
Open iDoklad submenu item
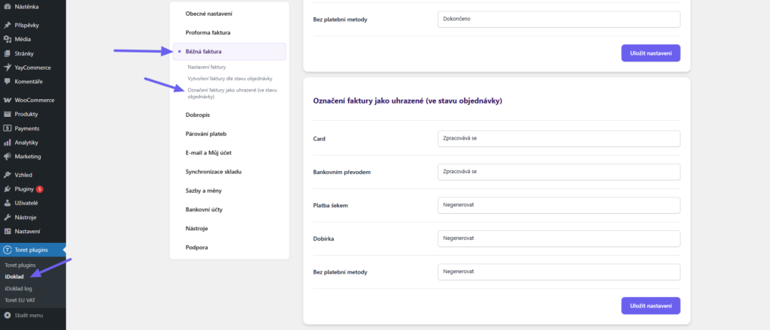(x=14, y=277)
